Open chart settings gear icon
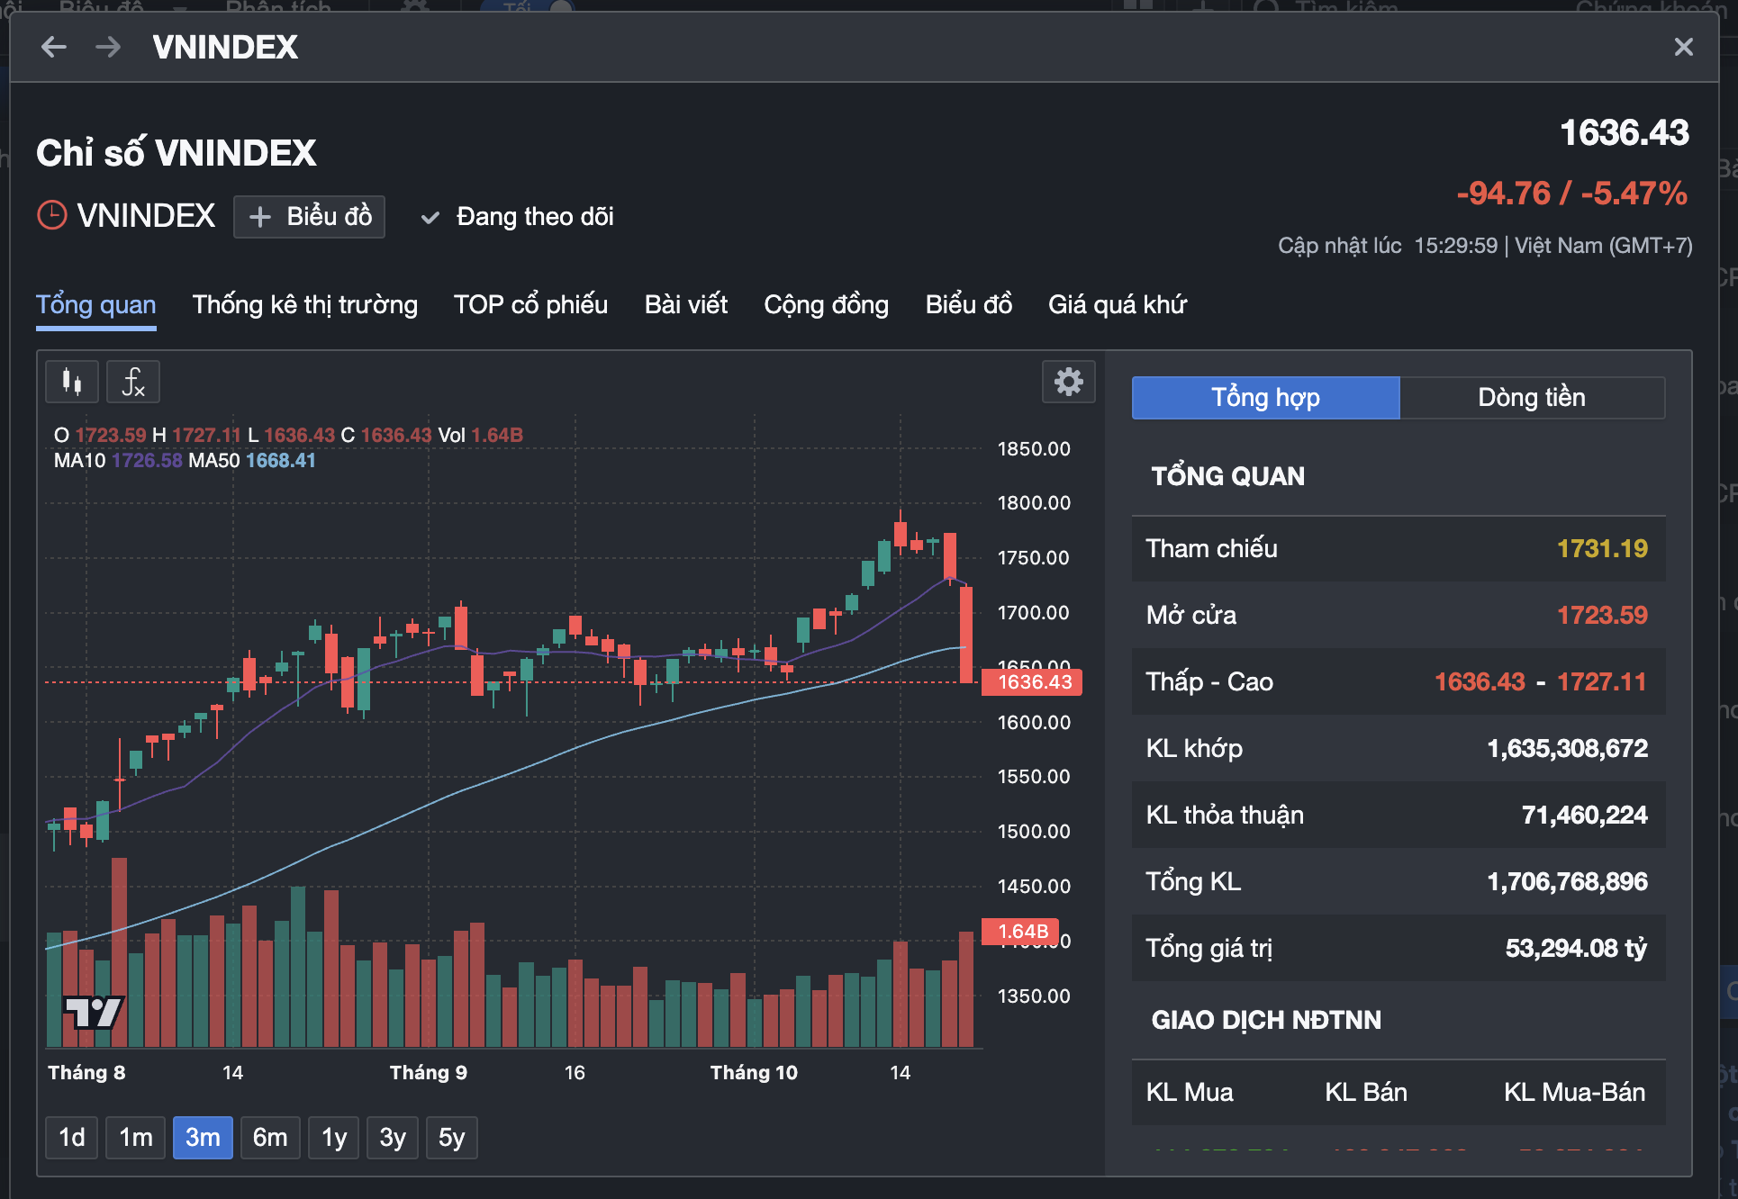The image size is (1738, 1199). click(x=1068, y=382)
